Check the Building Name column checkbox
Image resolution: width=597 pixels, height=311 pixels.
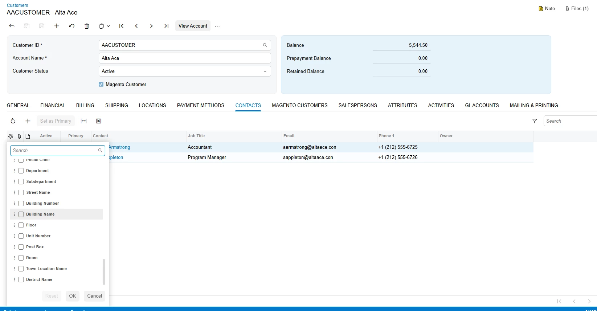[21, 214]
